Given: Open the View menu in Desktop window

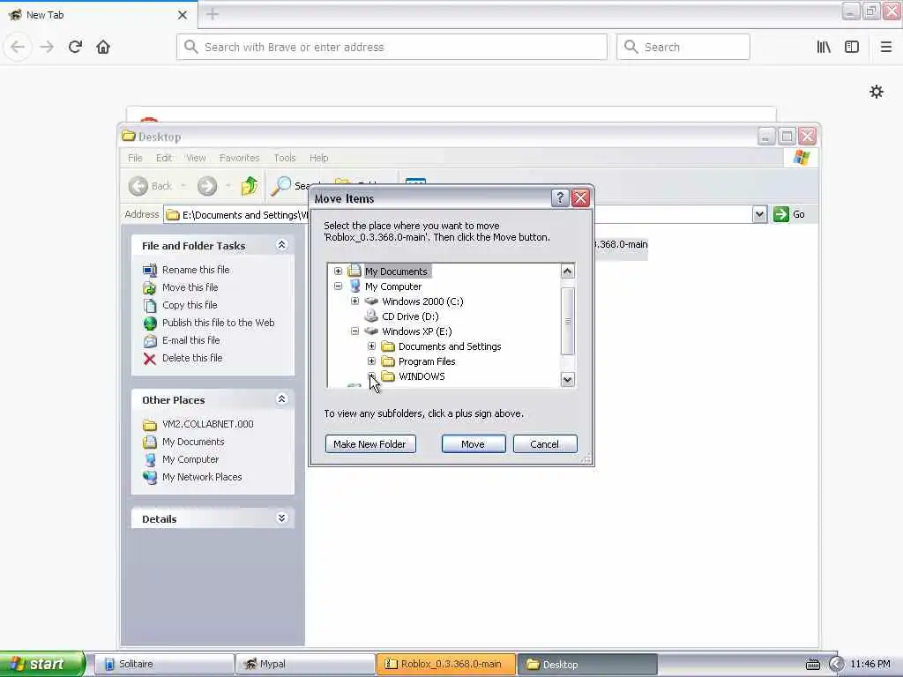Looking at the screenshot, I should tap(196, 158).
